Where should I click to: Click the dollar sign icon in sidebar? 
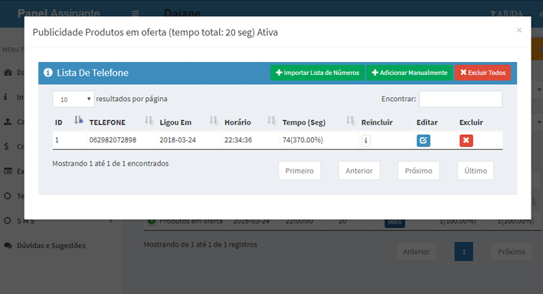point(7,146)
